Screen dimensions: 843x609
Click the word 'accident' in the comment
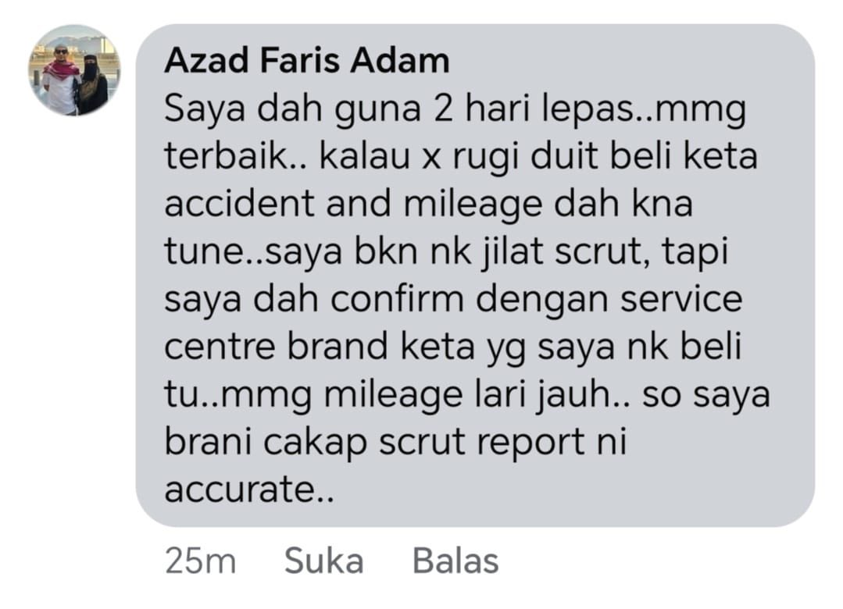click(x=239, y=204)
